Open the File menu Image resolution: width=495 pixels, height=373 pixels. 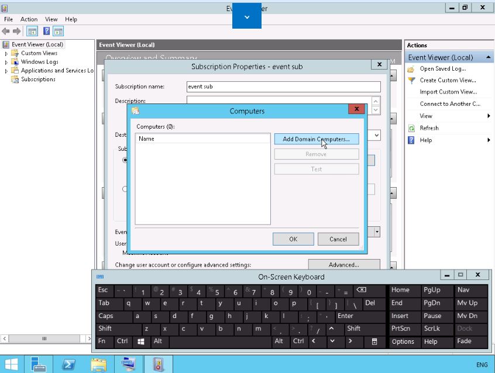click(x=9, y=19)
